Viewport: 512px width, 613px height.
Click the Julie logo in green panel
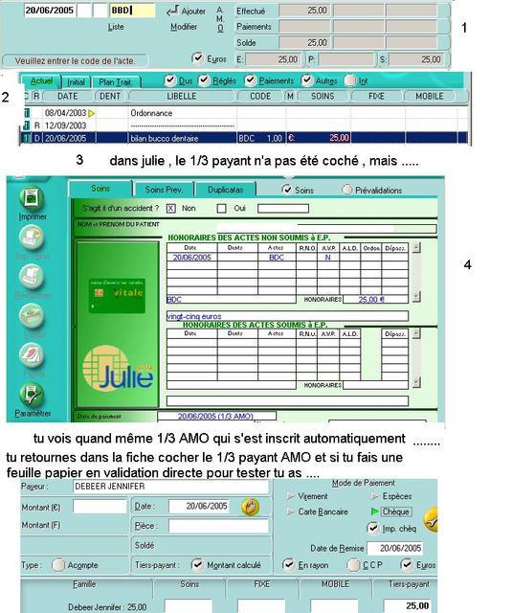point(118,368)
